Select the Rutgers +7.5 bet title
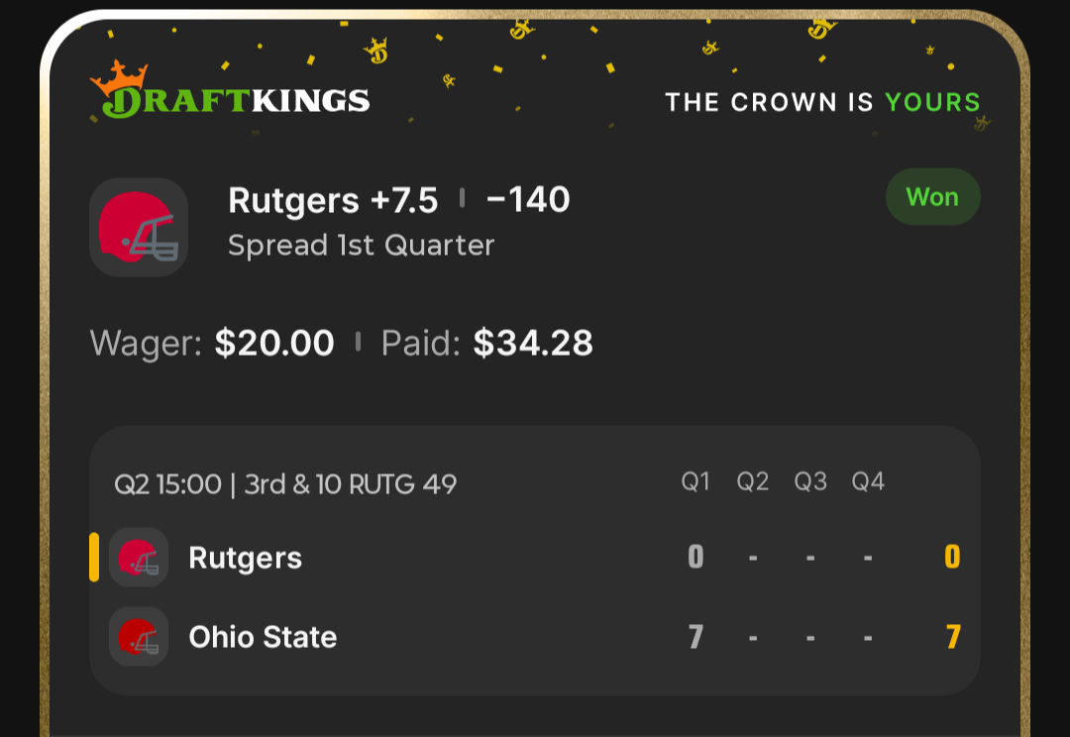 [x=333, y=201]
